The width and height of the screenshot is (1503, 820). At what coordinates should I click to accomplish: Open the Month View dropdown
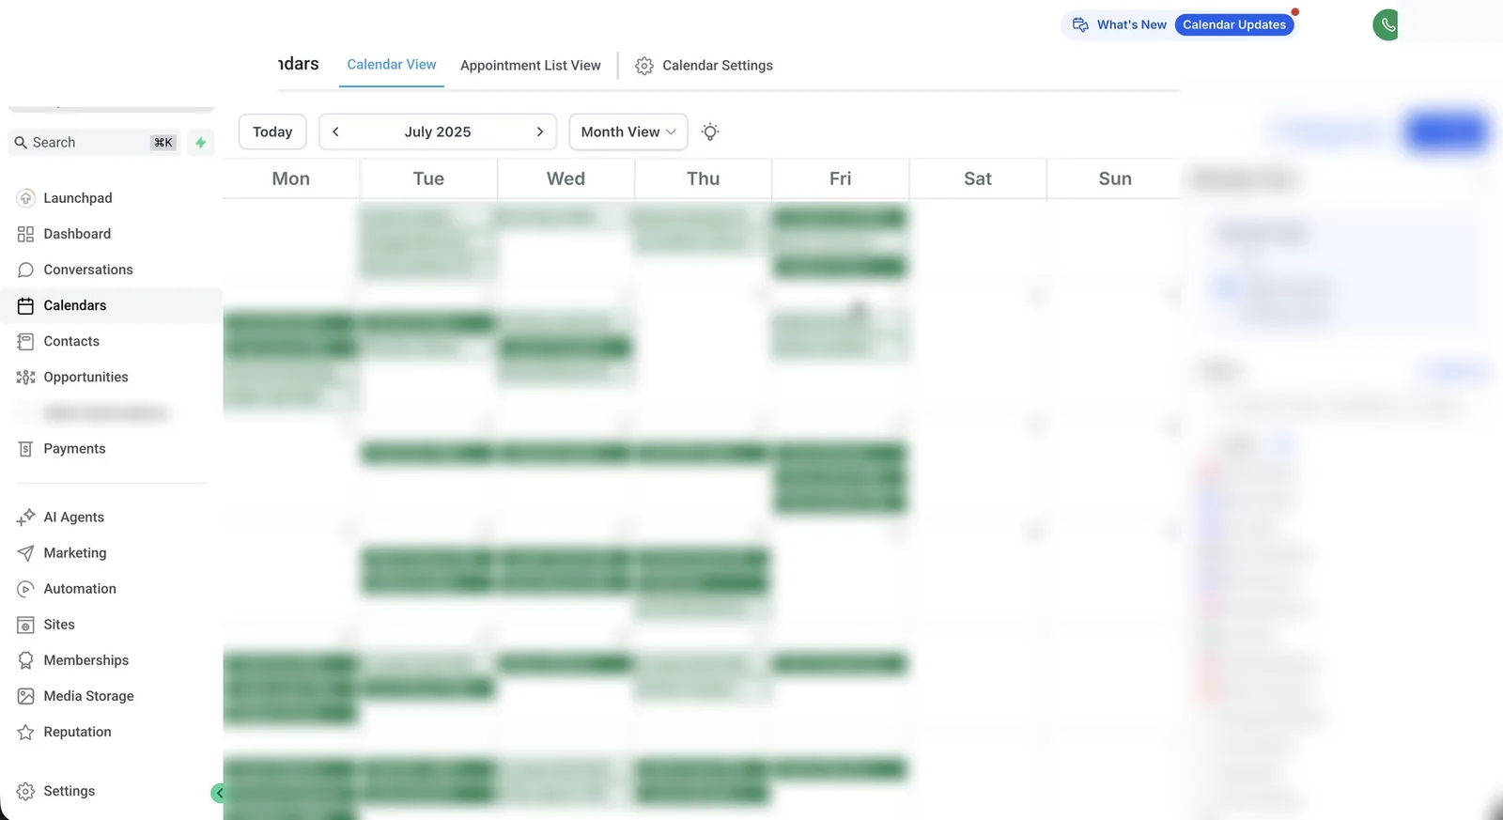pos(628,132)
